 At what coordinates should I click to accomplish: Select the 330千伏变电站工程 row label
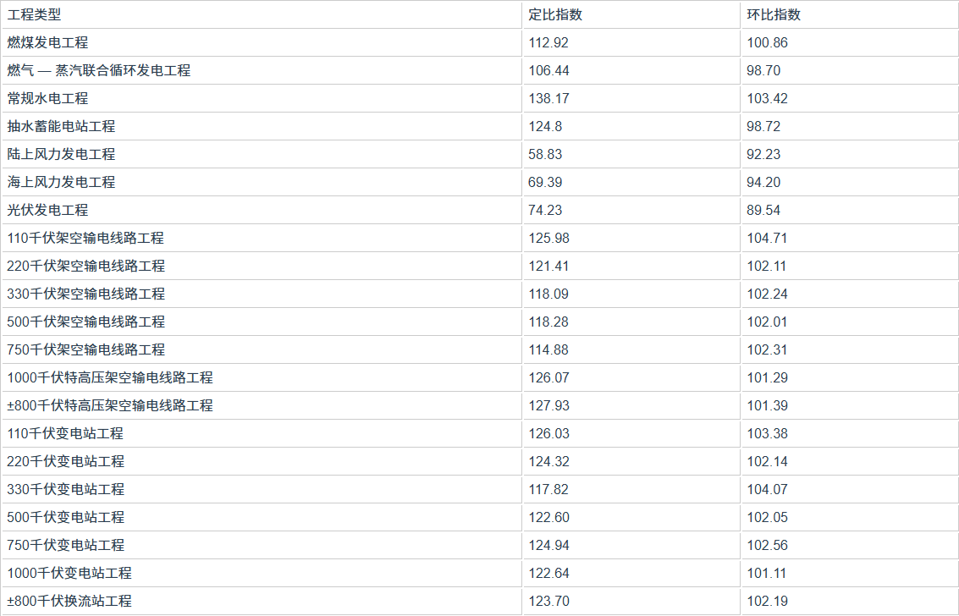66,489
